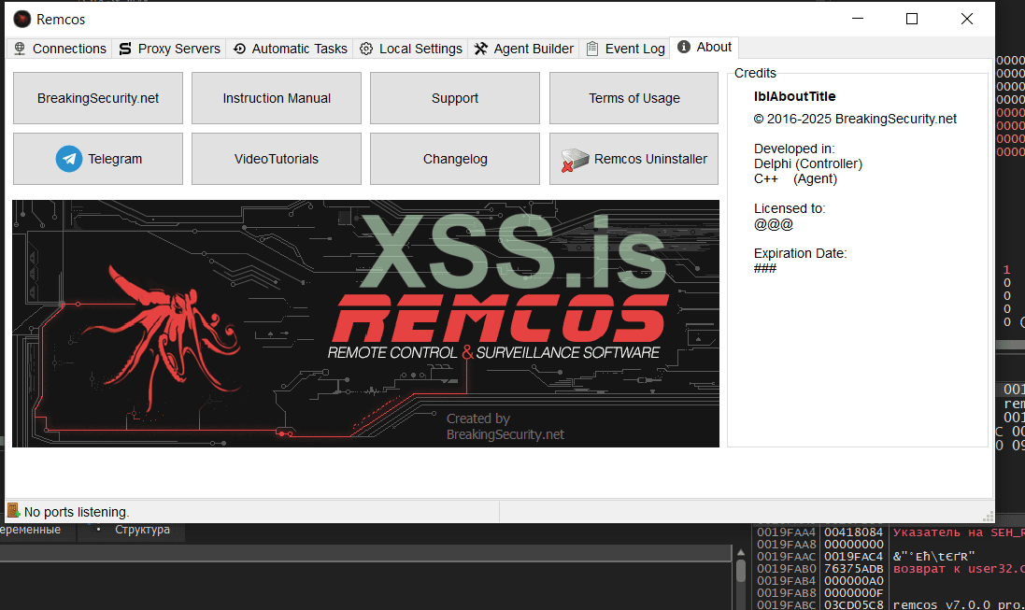Click the Remcos app icon in title bar
This screenshot has height=610, width=1025.
tap(21, 19)
